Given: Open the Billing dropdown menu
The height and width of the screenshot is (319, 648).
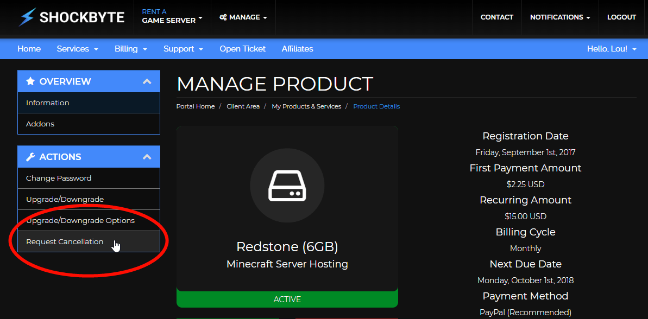Looking at the screenshot, I should (x=130, y=49).
